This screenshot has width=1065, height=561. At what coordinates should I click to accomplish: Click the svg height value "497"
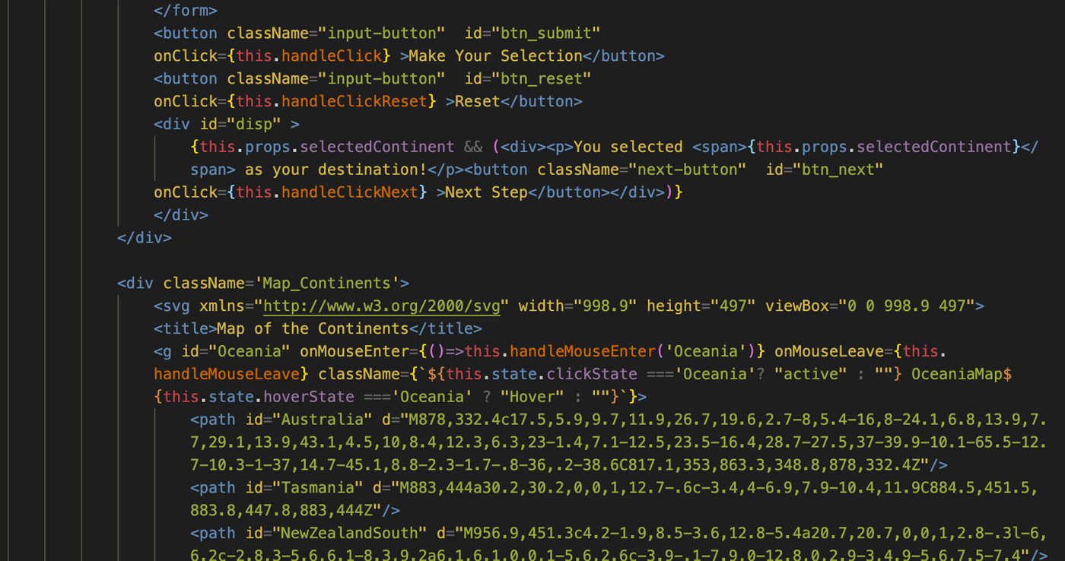[x=733, y=306]
